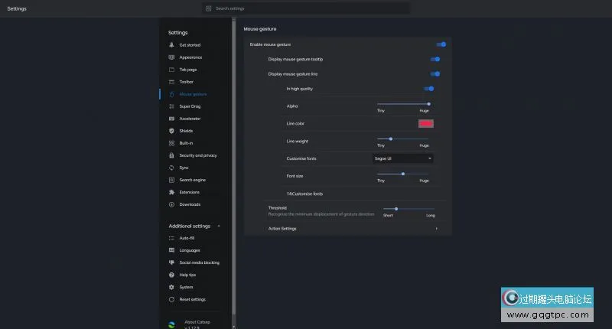612x329 pixels.
Task: Open Appearance settings icon in sidebar
Action: point(171,57)
